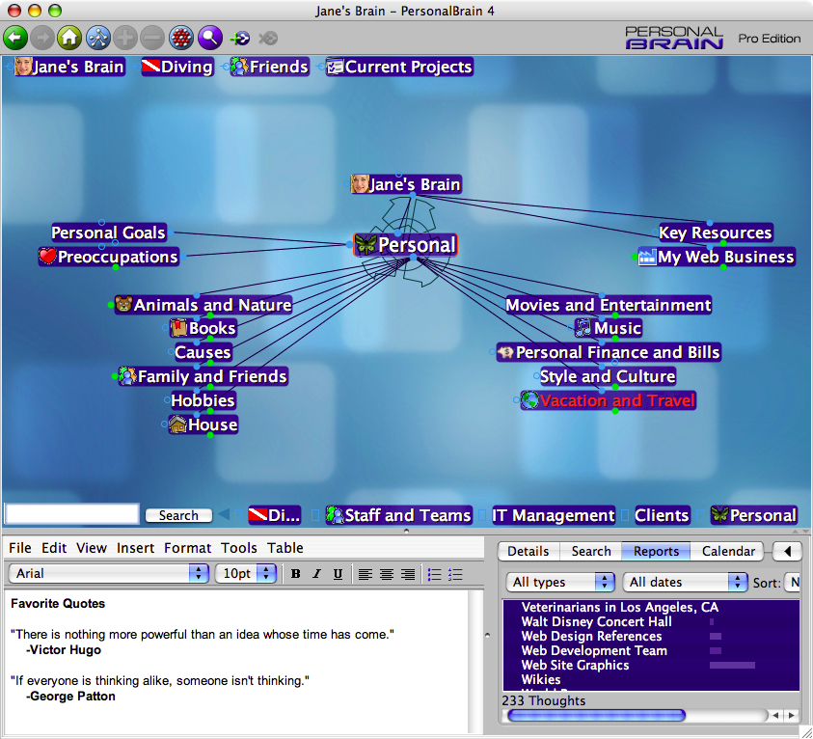Click the book icon beside Books
813x739 pixels.
pos(178,328)
